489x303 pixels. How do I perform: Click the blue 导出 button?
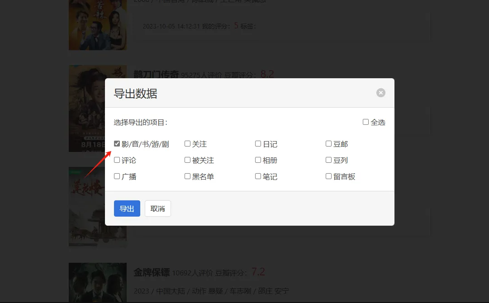(127, 208)
